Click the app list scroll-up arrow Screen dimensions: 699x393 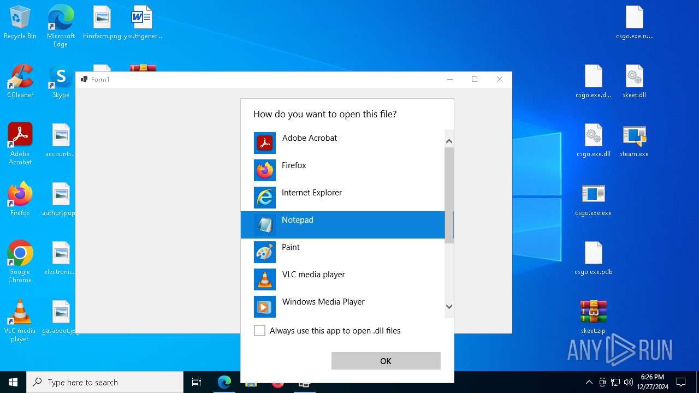(449, 141)
